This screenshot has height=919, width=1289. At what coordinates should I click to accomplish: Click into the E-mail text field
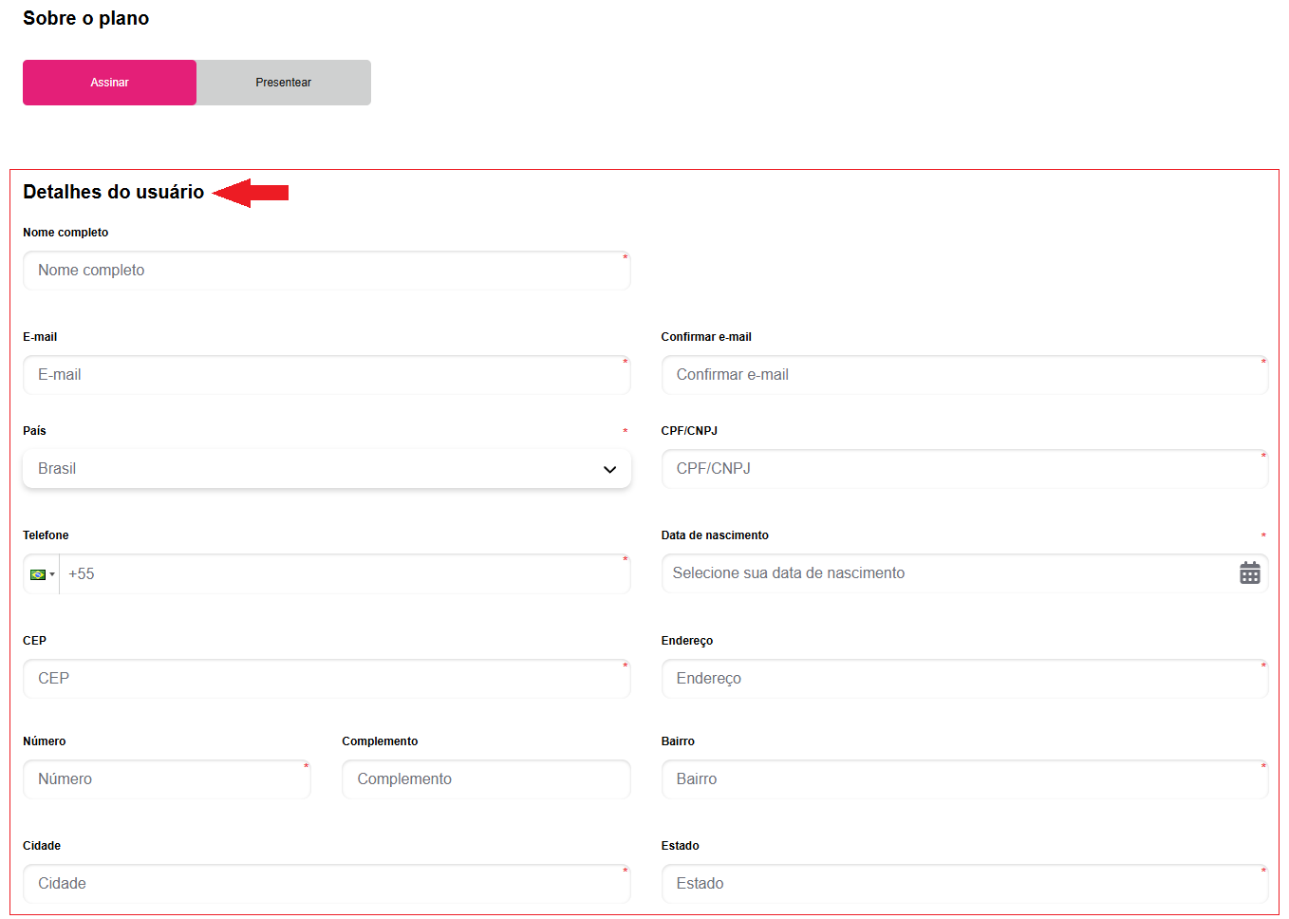click(x=326, y=375)
